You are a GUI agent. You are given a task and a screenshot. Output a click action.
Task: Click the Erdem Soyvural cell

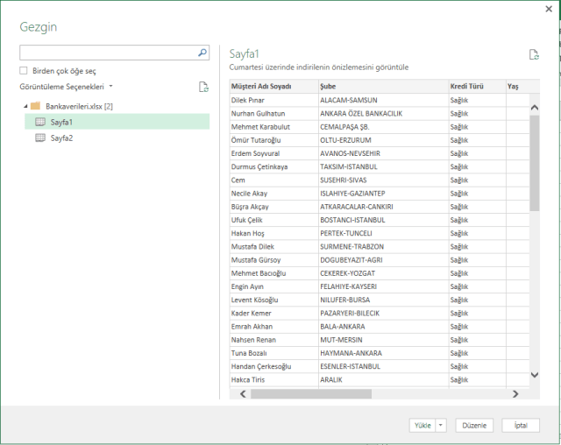point(273,153)
